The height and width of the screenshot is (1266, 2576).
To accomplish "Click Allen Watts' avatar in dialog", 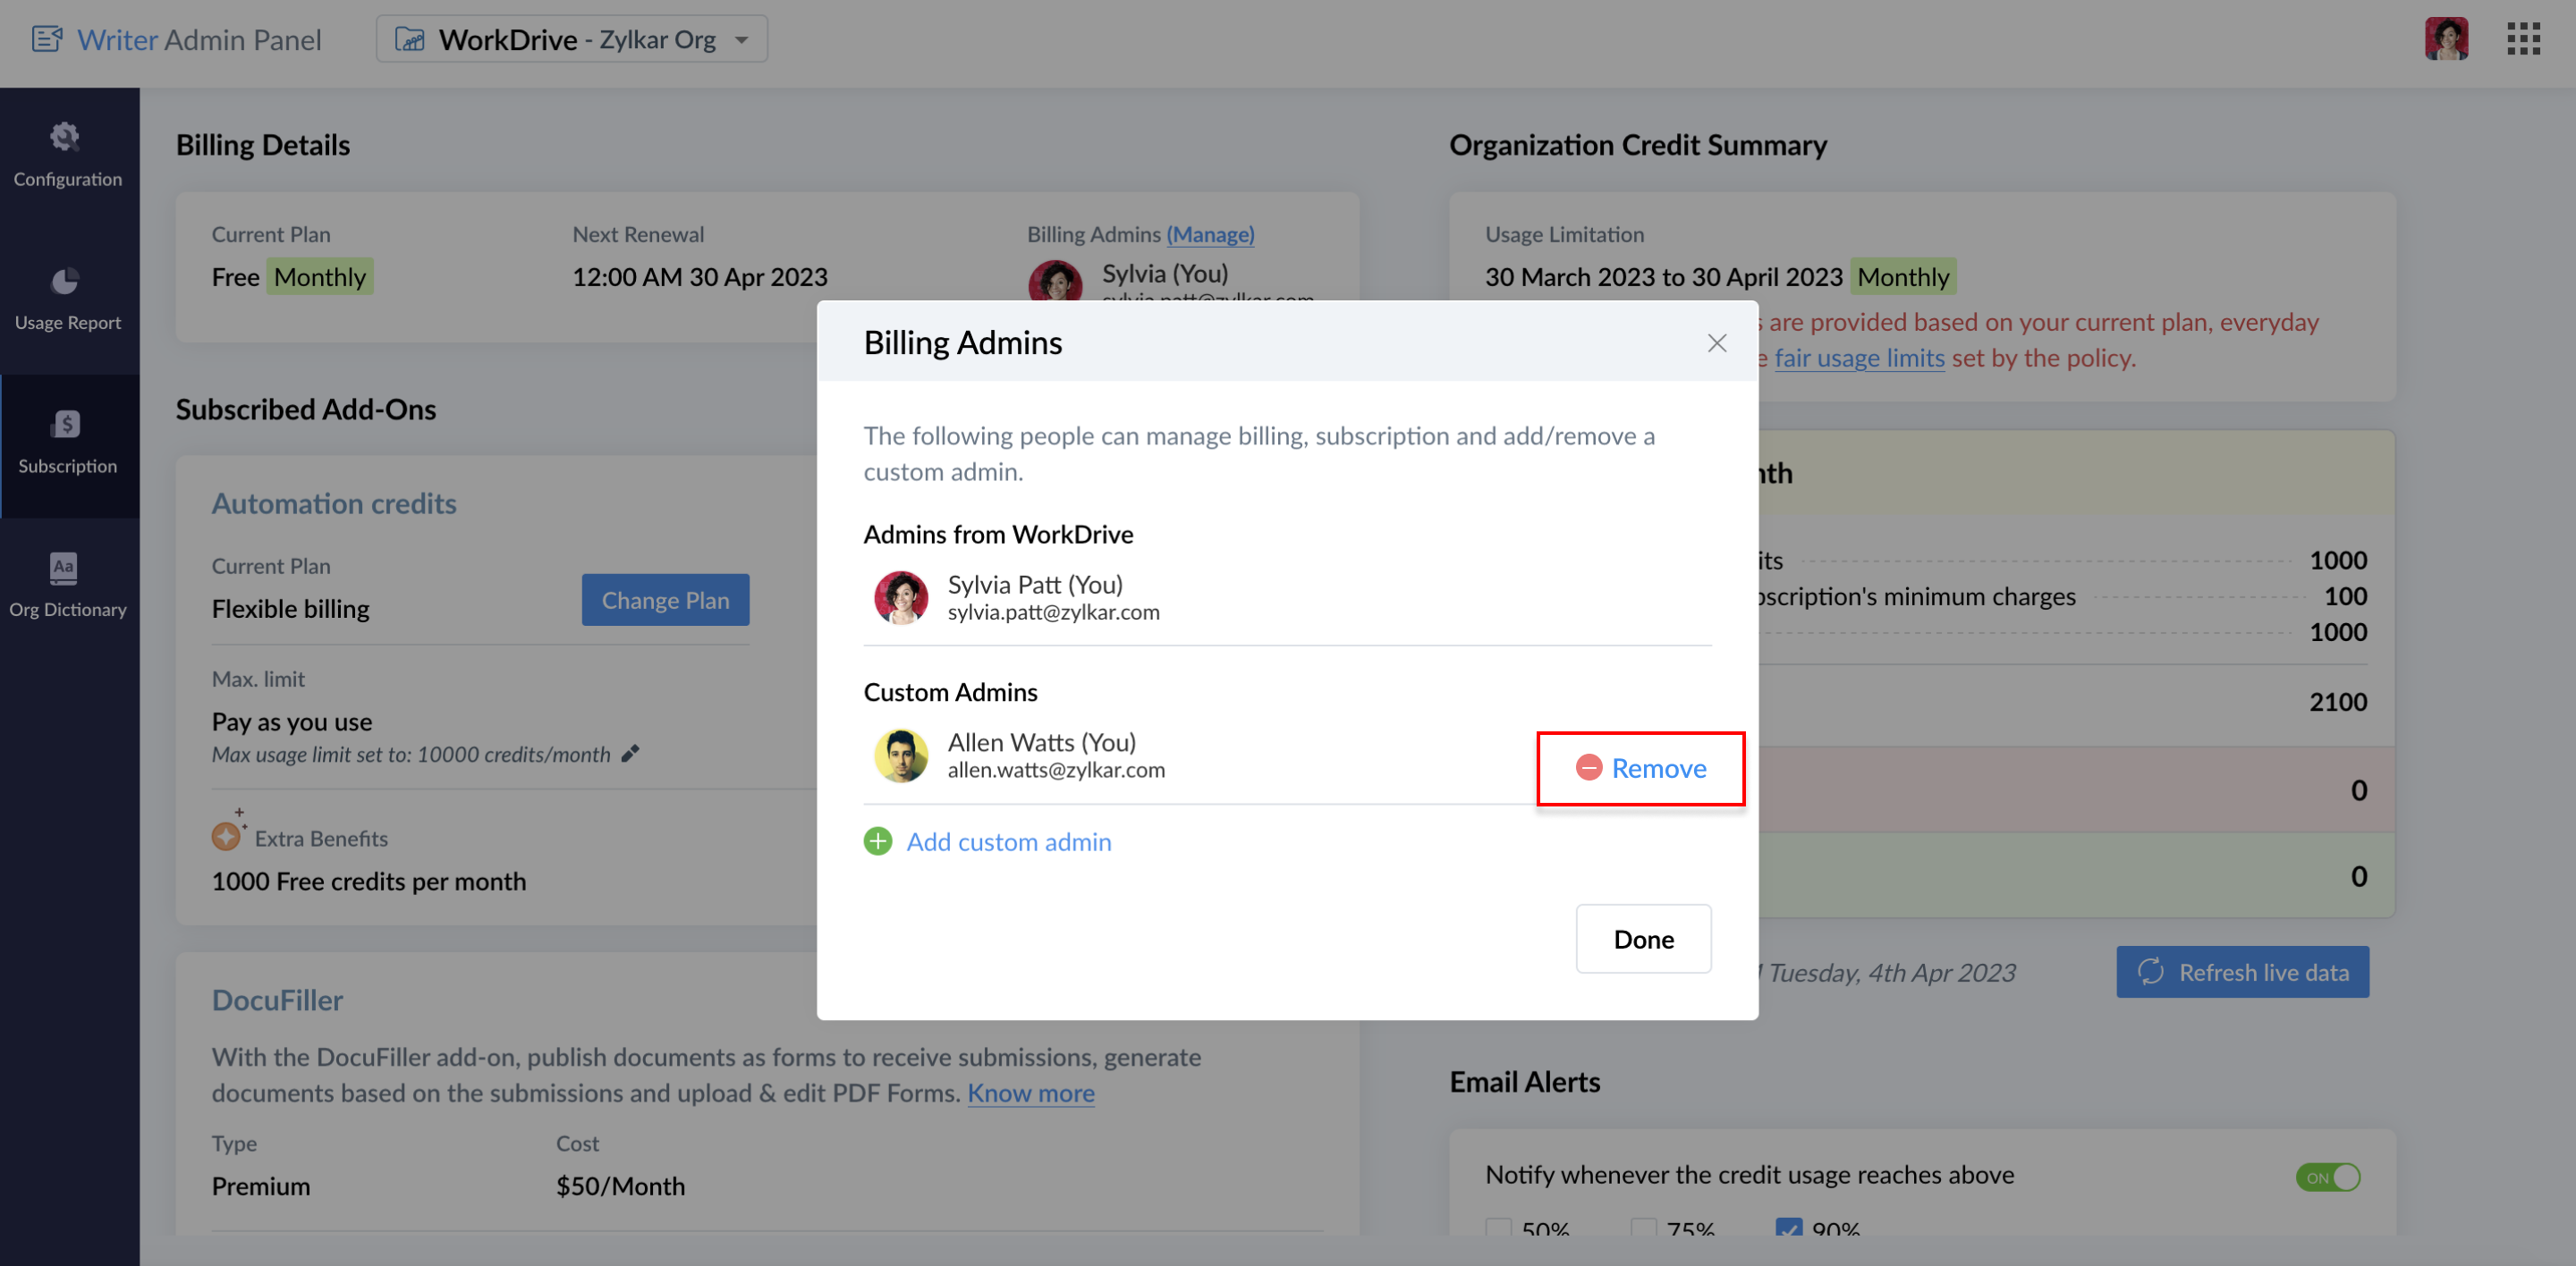I will [x=900, y=755].
